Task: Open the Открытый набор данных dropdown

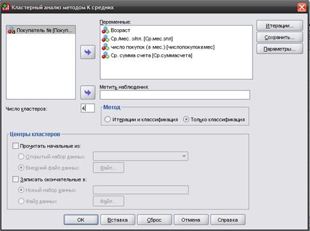Action: point(140,156)
